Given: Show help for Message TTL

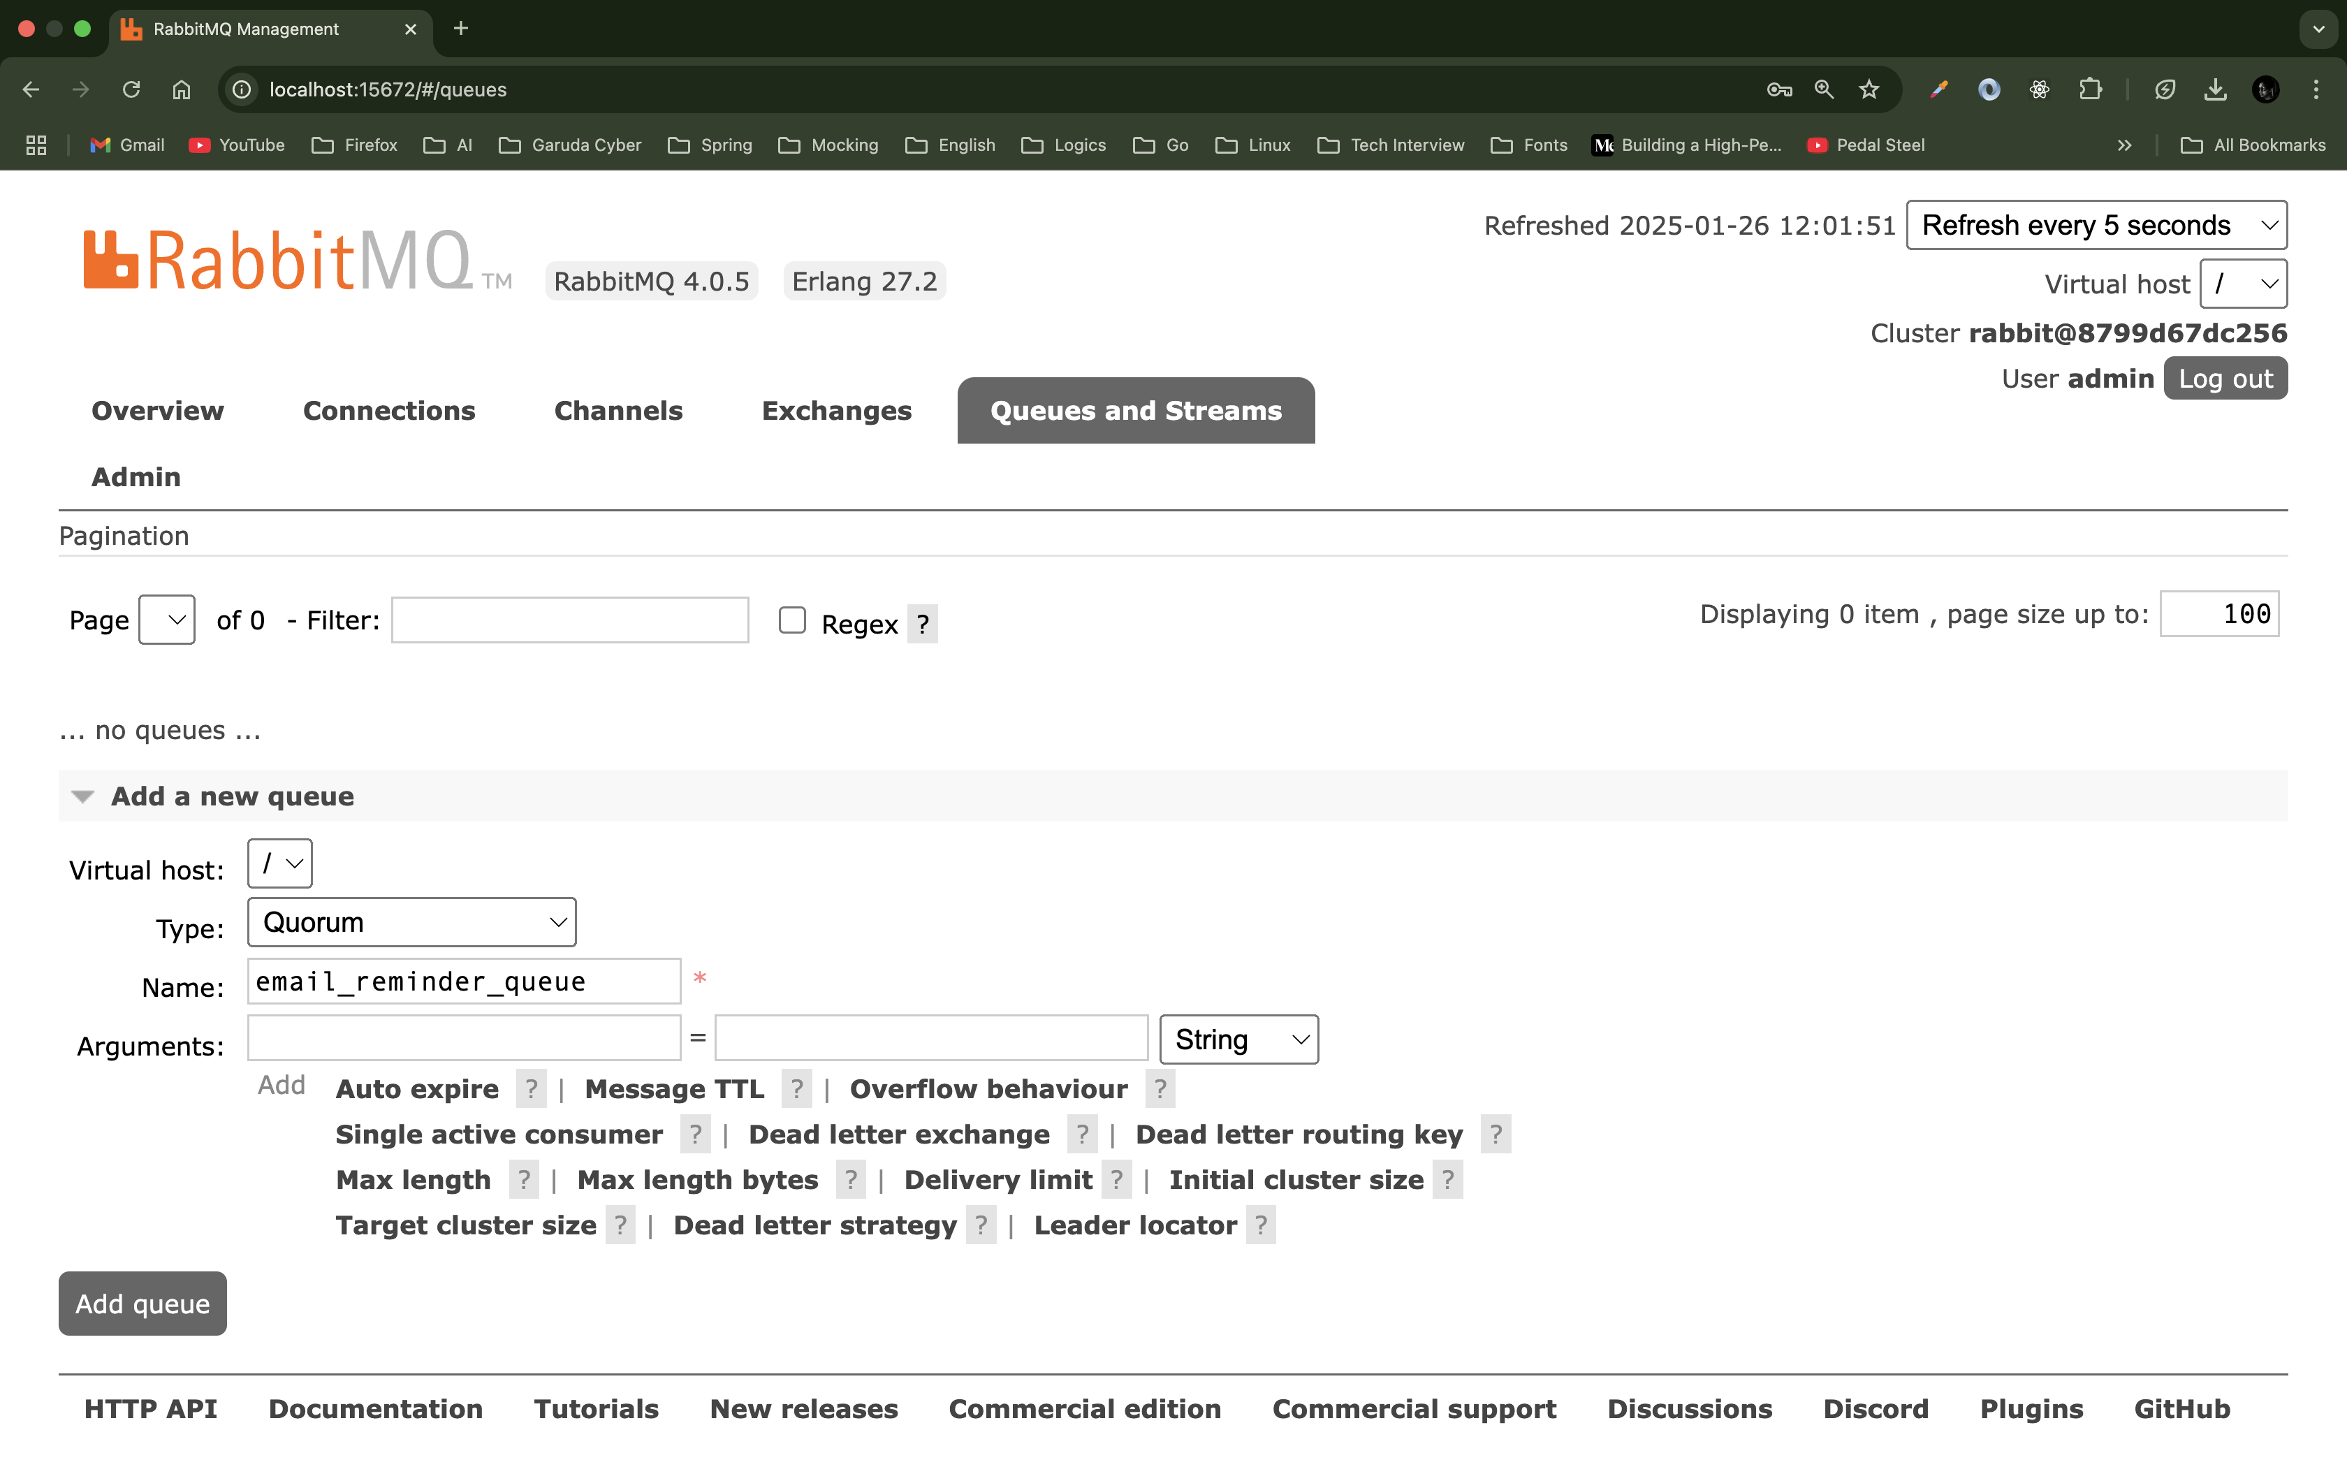Looking at the screenshot, I should [x=796, y=1088].
